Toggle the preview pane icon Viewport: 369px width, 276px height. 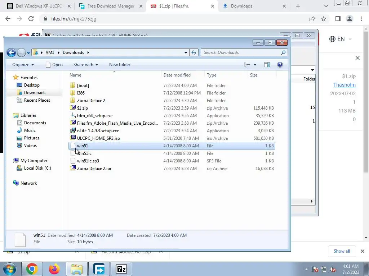[267, 65]
